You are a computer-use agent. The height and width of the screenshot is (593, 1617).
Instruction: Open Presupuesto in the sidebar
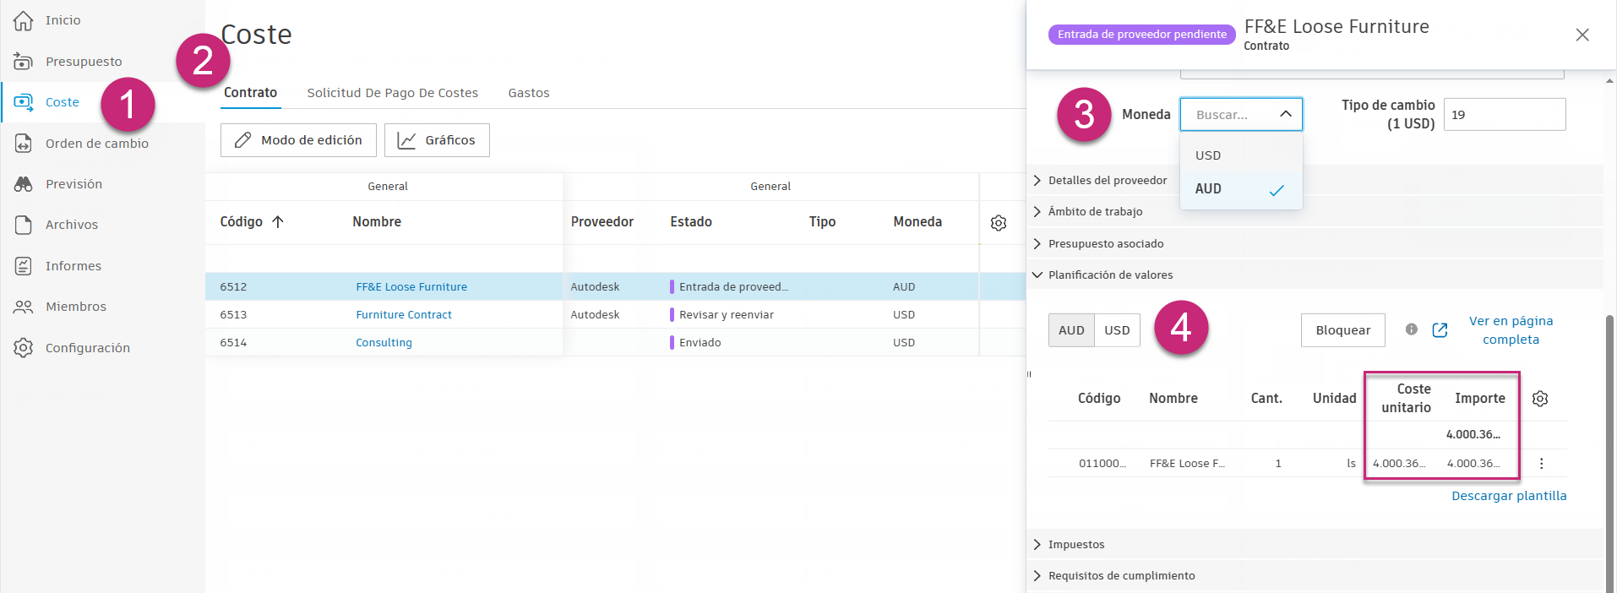click(84, 62)
